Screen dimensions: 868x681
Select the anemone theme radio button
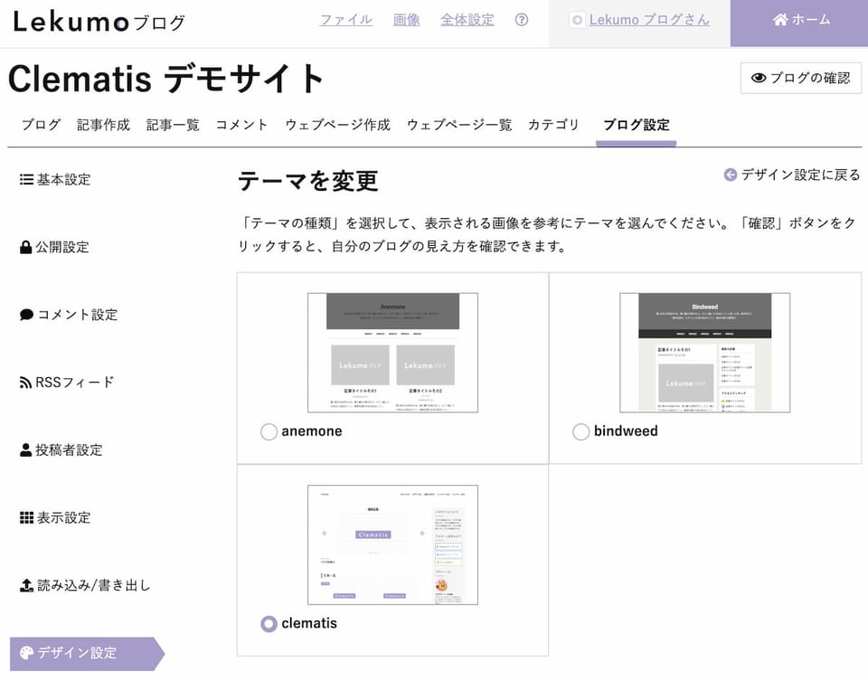click(269, 432)
